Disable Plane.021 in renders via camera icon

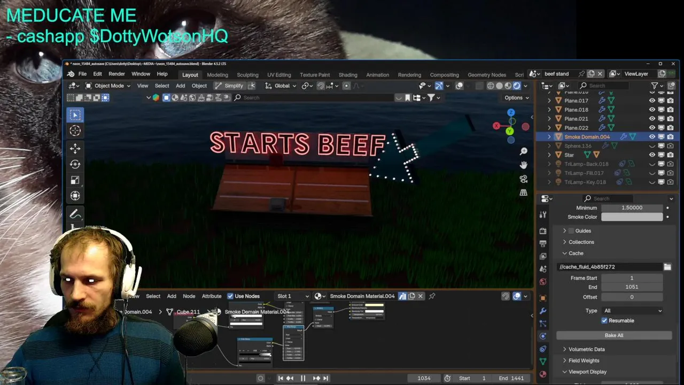click(x=670, y=119)
